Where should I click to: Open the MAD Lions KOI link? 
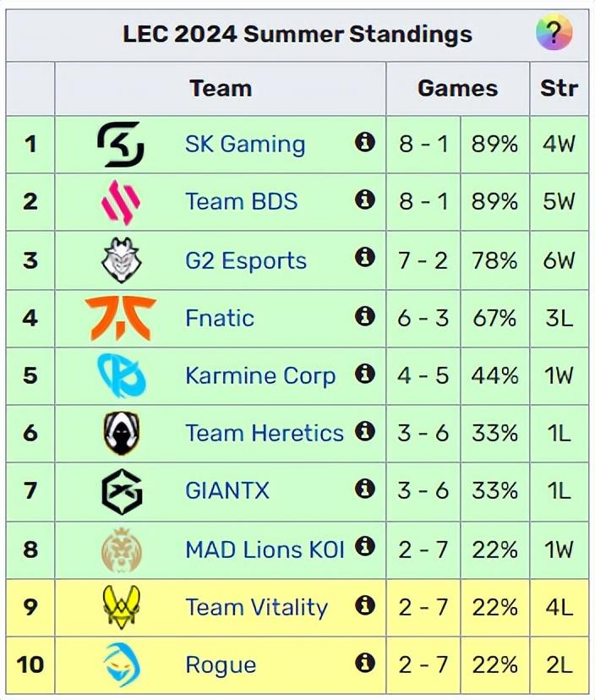[x=265, y=550]
